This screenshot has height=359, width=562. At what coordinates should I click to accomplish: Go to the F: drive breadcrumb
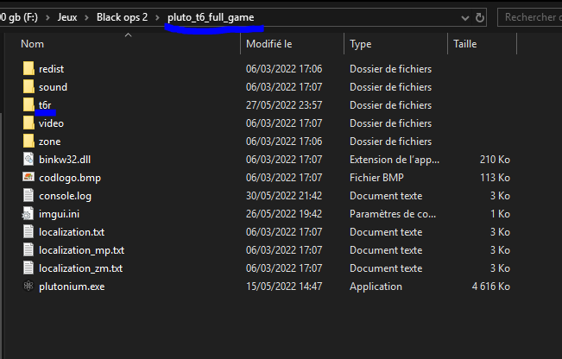click(19, 17)
